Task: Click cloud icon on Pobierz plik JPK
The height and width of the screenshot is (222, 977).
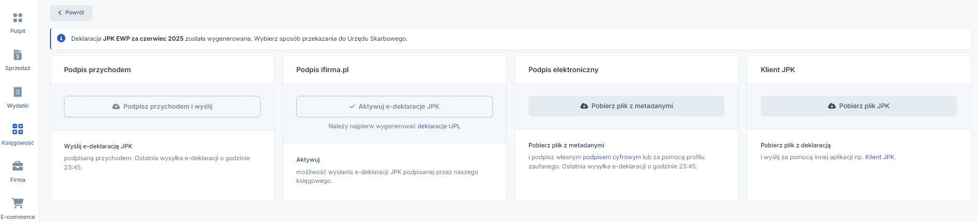Action: 832,106
